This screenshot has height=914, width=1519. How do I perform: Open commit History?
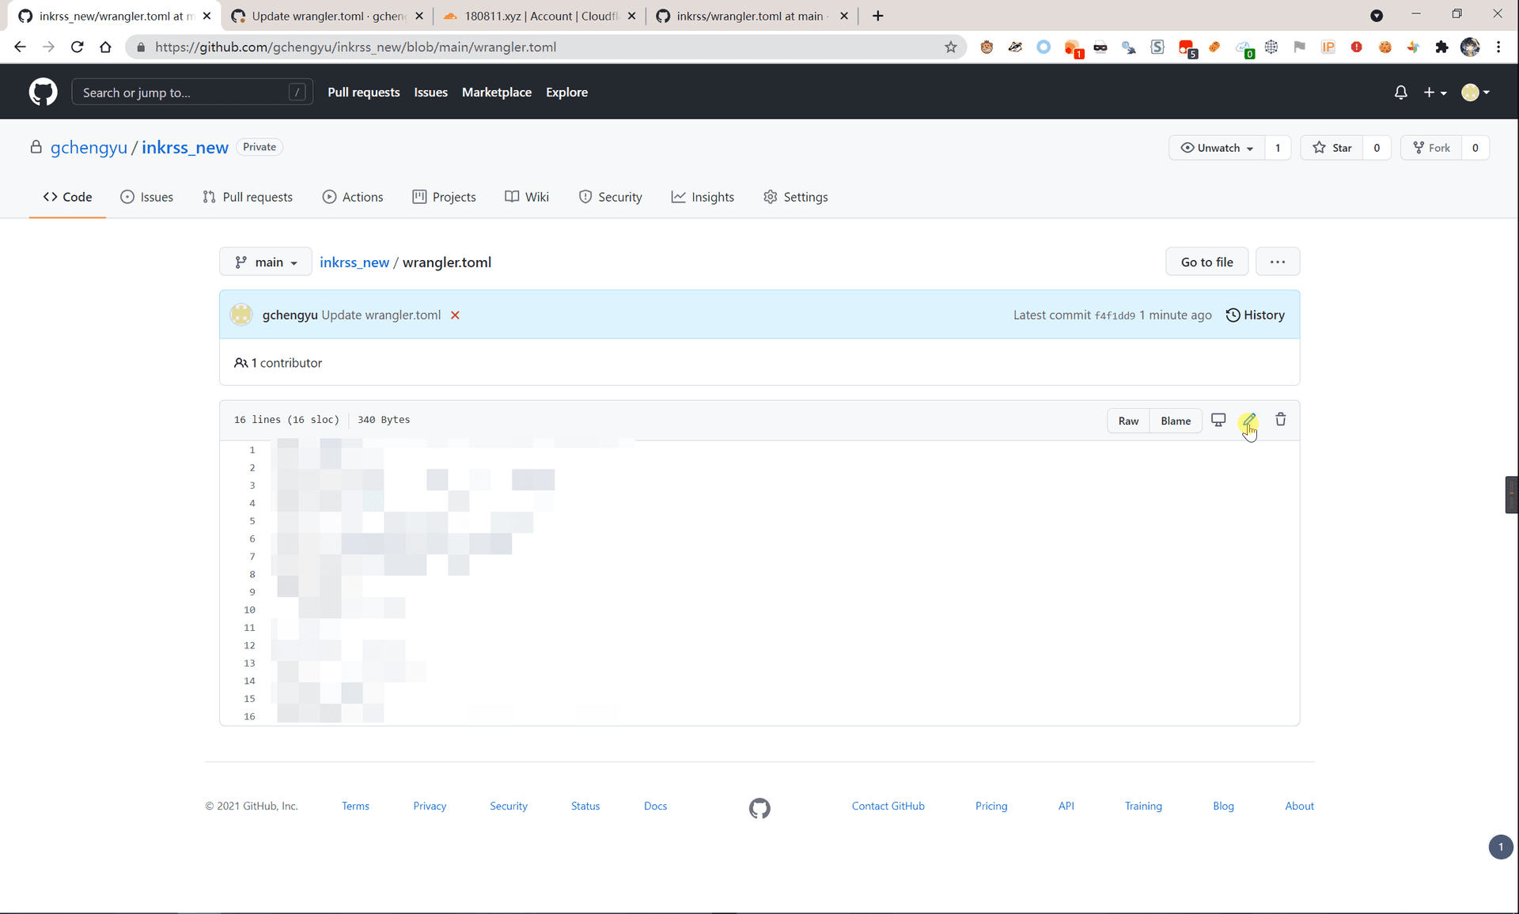click(1255, 315)
